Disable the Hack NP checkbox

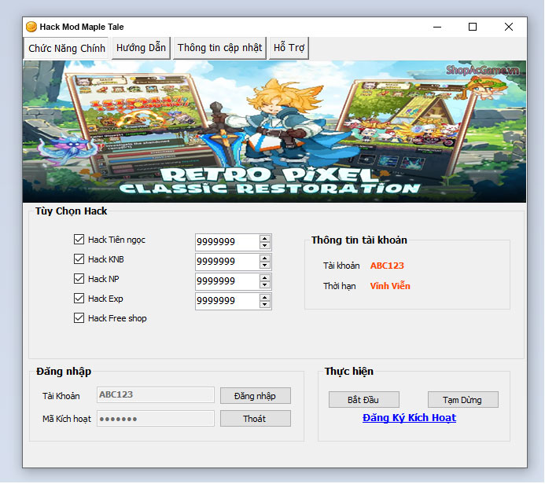pos(79,278)
